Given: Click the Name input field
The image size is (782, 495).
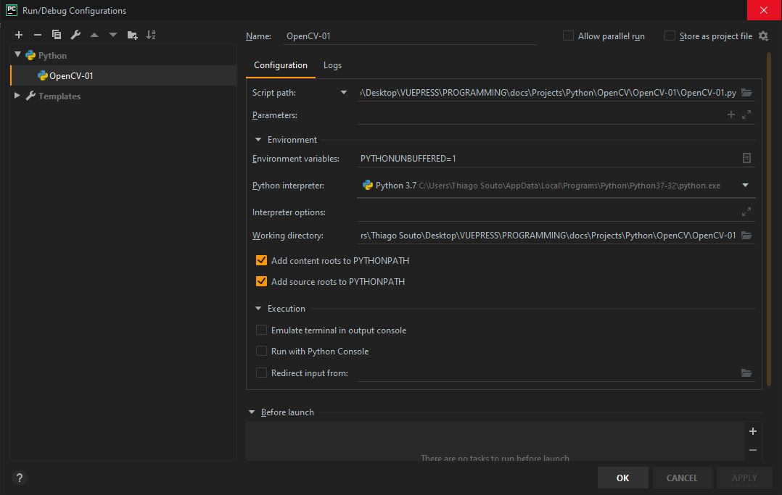Looking at the screenshot, I should (x=409, y=36).
